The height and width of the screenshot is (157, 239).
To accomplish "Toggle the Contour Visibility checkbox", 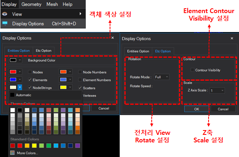I will click(x=192, y=70).
